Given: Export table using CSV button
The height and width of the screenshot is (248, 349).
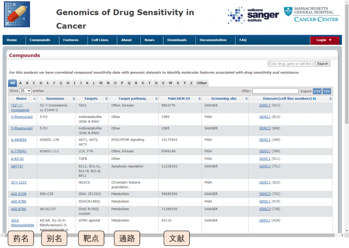Looking at the screenshot, I should (317, 91).
